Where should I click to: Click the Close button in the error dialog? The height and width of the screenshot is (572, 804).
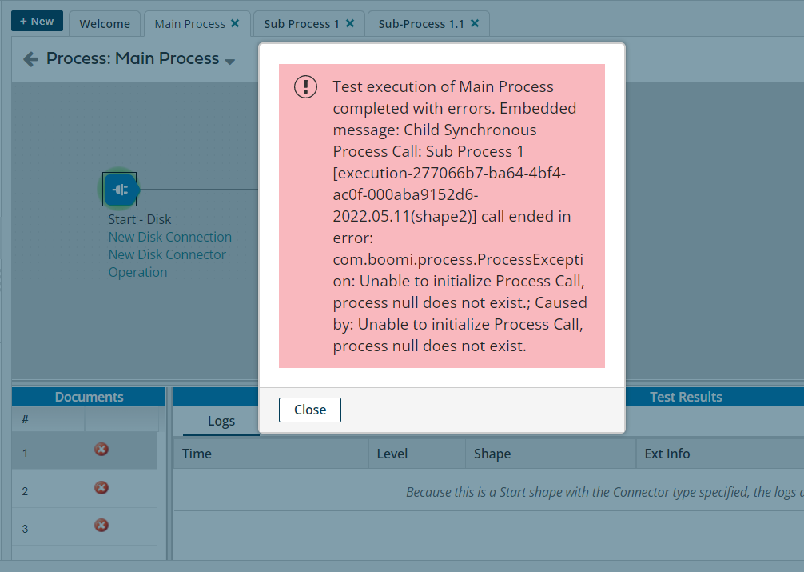click(x=309, y=410)
